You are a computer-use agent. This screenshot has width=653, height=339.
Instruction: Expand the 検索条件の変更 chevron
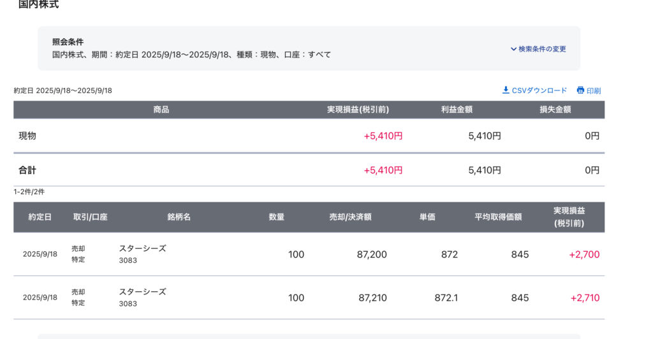point(513,49)
